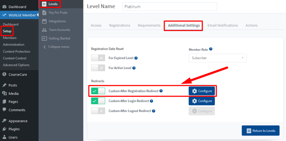Screen dimensions: 286x141
Task: Click the Integrations menu label
Action: pos(57,21)
